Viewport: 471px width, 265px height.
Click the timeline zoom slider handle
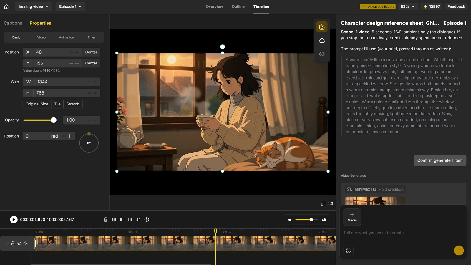311,220
